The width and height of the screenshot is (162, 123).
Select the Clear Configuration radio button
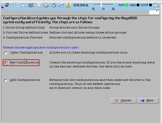coord(5,53)
